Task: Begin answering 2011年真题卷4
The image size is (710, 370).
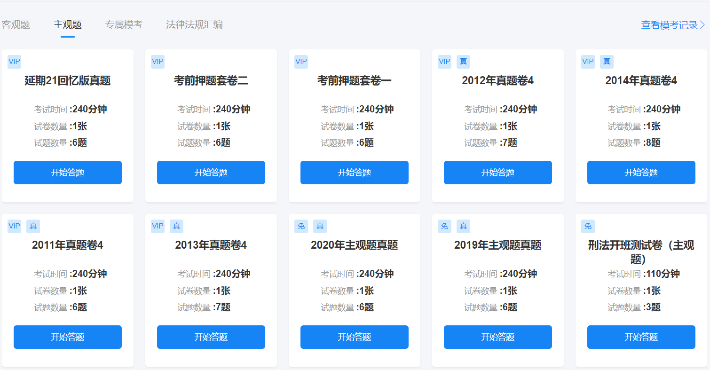Action: tap(68, 337)
